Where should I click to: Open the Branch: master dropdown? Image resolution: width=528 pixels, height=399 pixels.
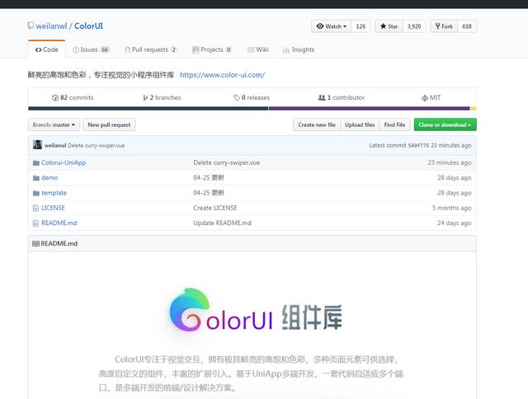(54, 124)
